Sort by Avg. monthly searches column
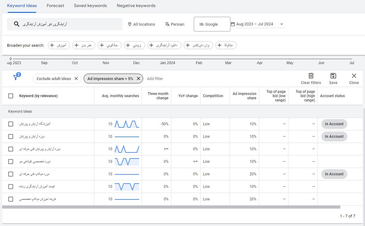 coord(120,96)
